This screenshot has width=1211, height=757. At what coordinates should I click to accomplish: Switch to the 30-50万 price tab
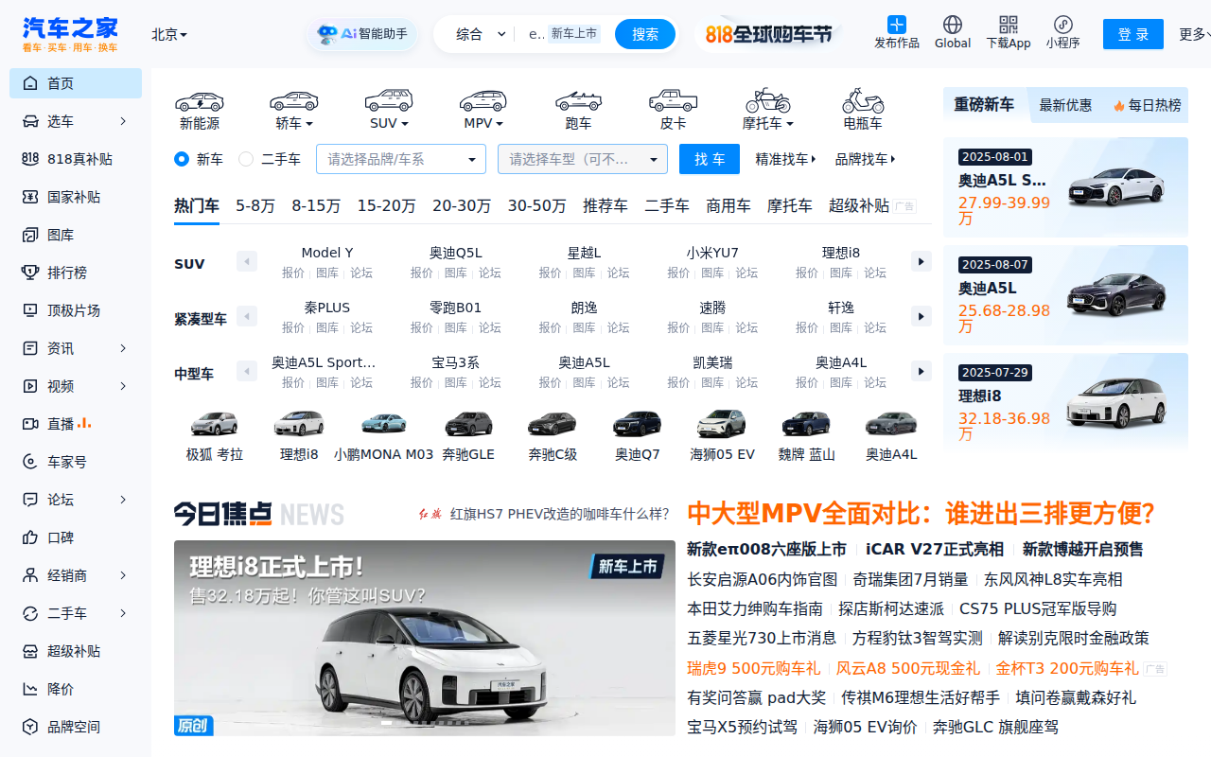pyautogui.click(x=536, y=205)
